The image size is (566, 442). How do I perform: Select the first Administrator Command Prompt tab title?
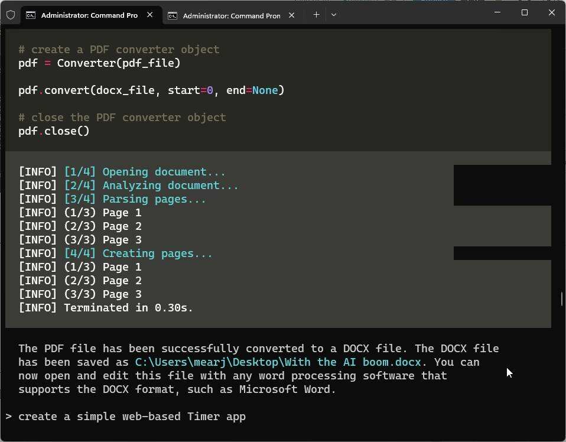point(89,15)
